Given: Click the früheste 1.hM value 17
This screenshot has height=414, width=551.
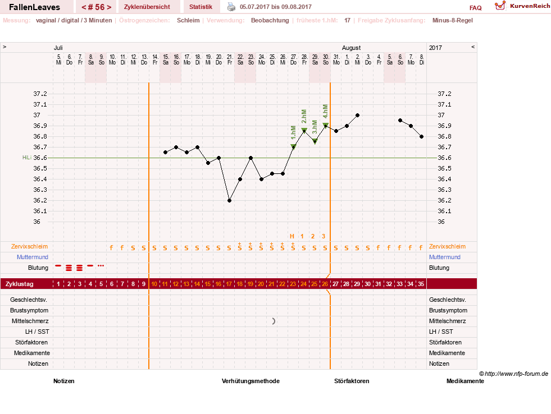Looking at the screenshot, I should click(x=347, y=20).
